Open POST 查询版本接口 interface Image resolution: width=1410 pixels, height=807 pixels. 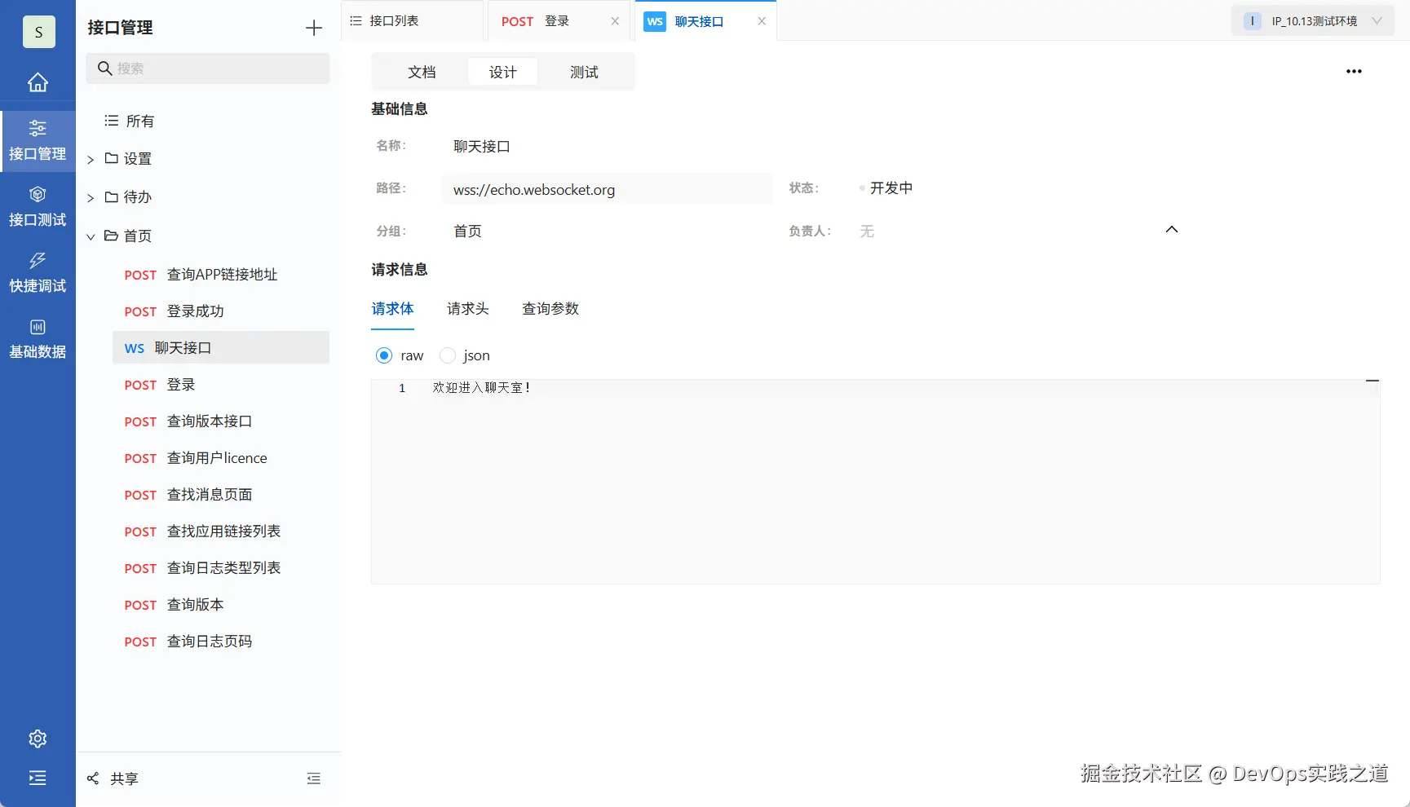tap(221, 421)
